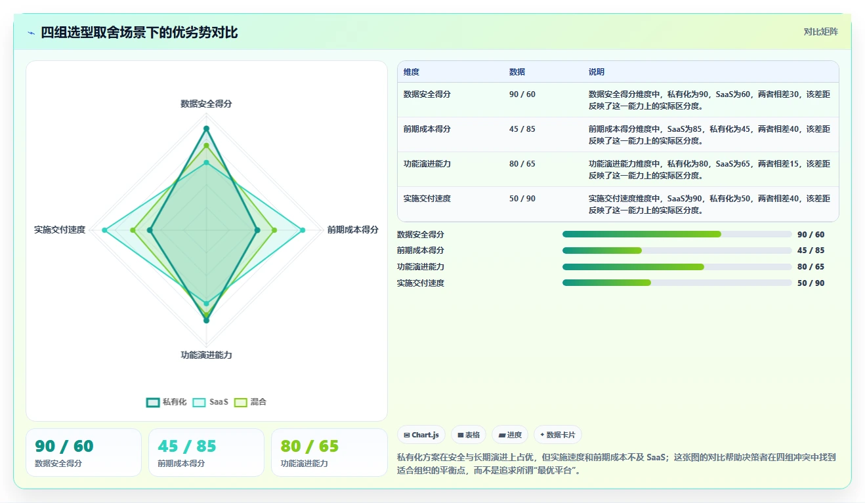Click the 表格 tag chip
This screenshot has height=503, width=865.
(469, 435)
